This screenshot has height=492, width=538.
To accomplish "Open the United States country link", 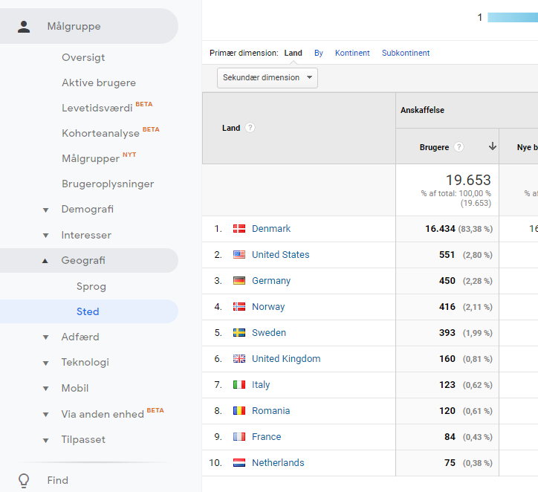I will click(x=280, y=255).
